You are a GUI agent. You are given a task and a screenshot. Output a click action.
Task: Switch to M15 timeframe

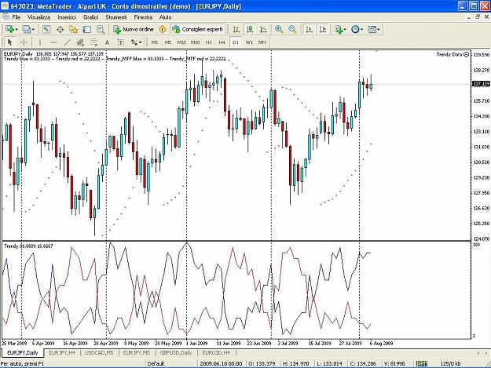point(181,42)
